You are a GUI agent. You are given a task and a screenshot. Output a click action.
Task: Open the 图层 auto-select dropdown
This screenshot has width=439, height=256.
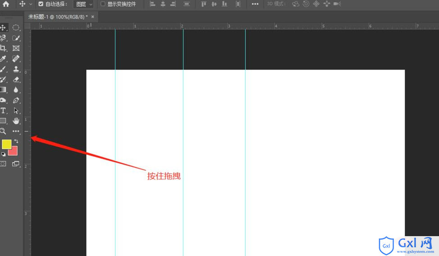[83, 4]
